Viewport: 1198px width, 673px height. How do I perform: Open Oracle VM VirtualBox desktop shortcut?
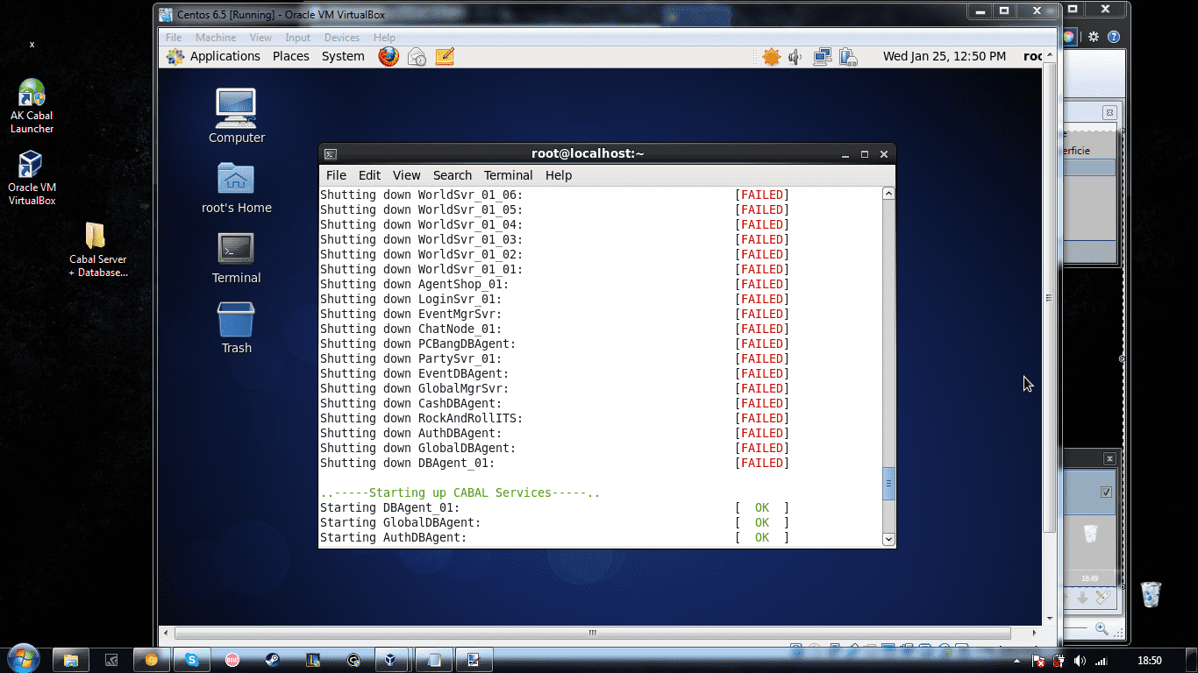pyautogui.click(x=32, y=178)
